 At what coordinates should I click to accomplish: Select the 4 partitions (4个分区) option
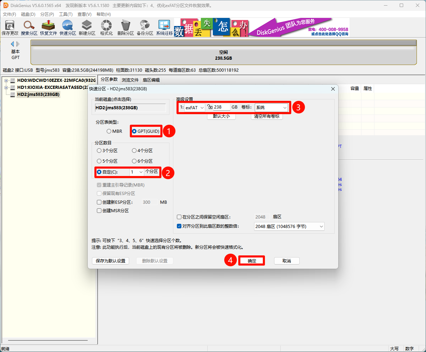tap(134, 151)
